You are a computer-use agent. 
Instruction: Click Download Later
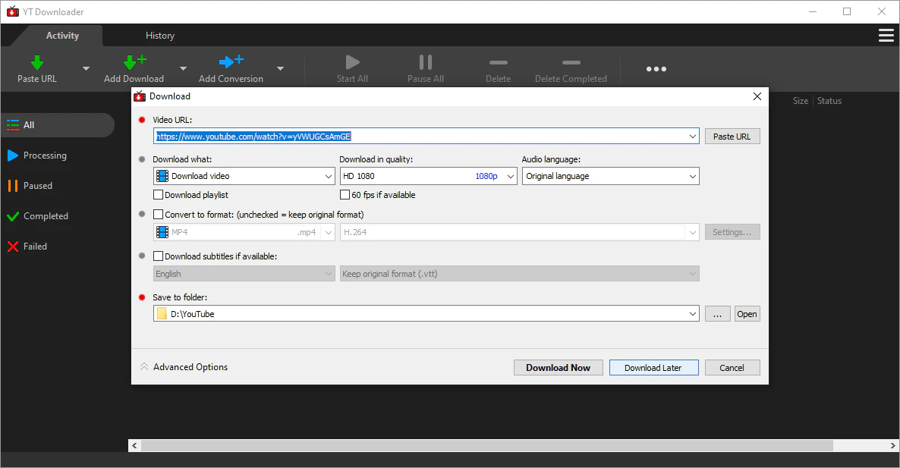(653, 367)
